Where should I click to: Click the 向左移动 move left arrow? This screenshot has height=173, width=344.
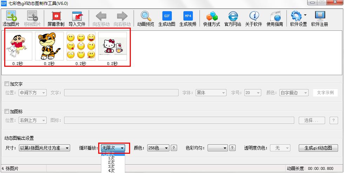(101, 16)
